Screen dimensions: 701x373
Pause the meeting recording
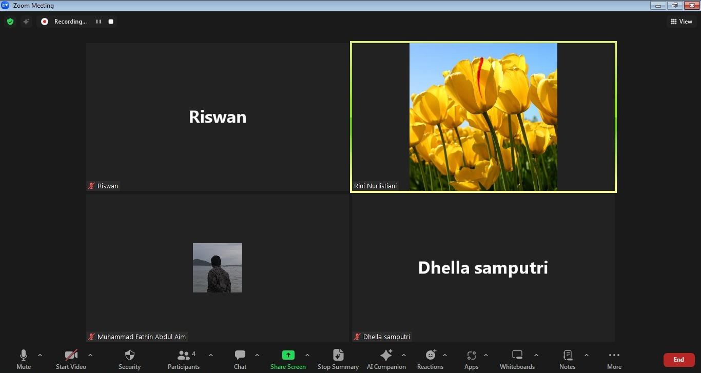click(x=99, y=22)
